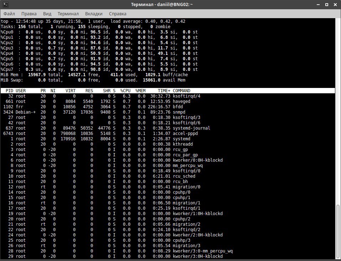Click the bfdd process name

click(178, 107)
